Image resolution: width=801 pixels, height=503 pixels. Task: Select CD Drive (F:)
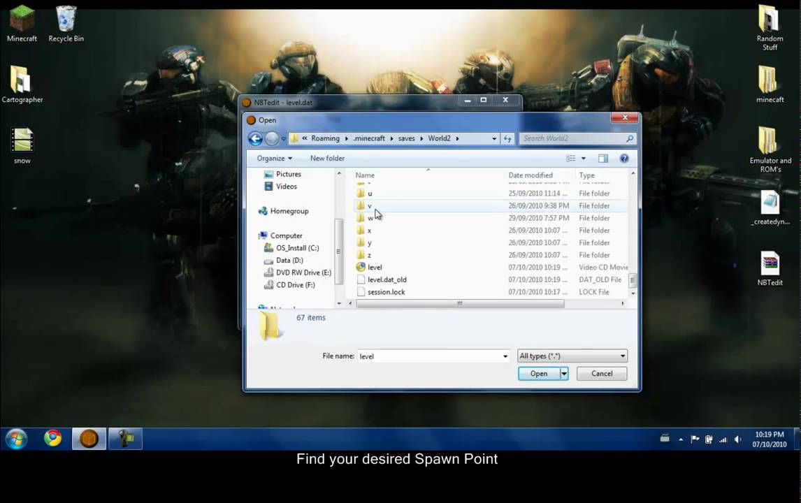(x=289, y=285)
